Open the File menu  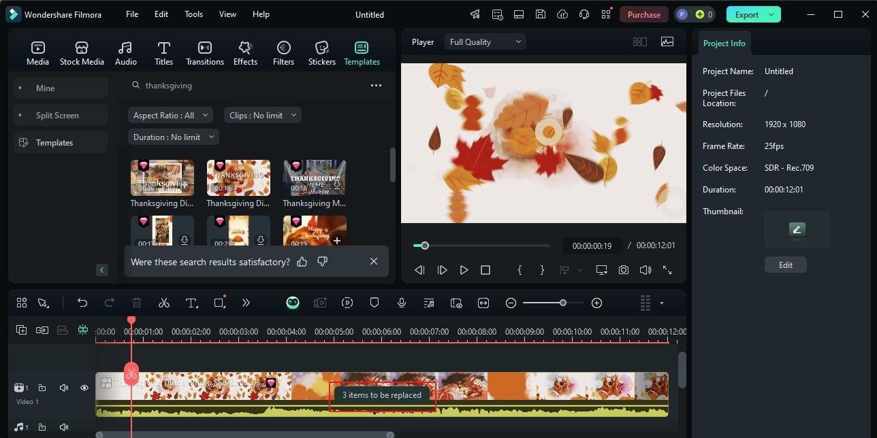coord(132,14)
